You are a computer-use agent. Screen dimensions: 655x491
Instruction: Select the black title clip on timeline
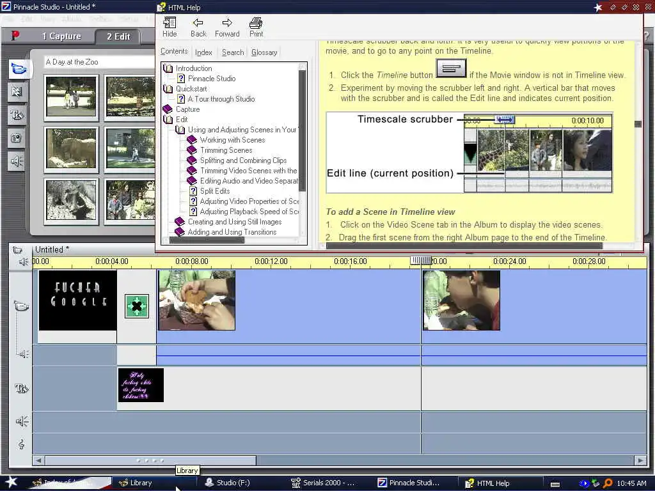[77, 300]
